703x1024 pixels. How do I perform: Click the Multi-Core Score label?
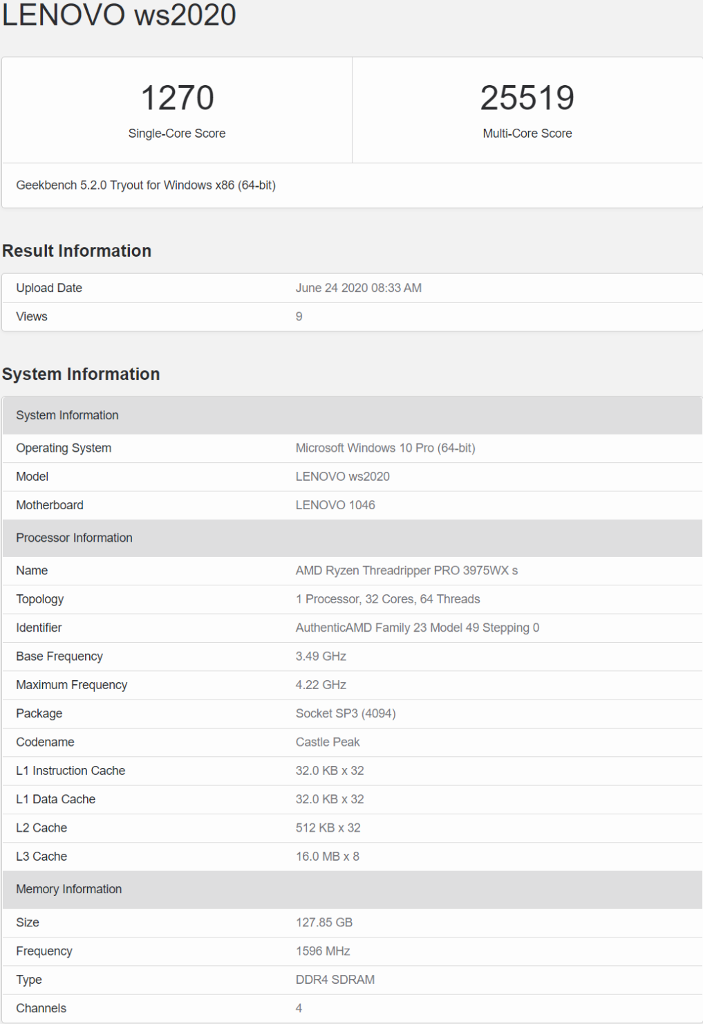coord(527,134)
